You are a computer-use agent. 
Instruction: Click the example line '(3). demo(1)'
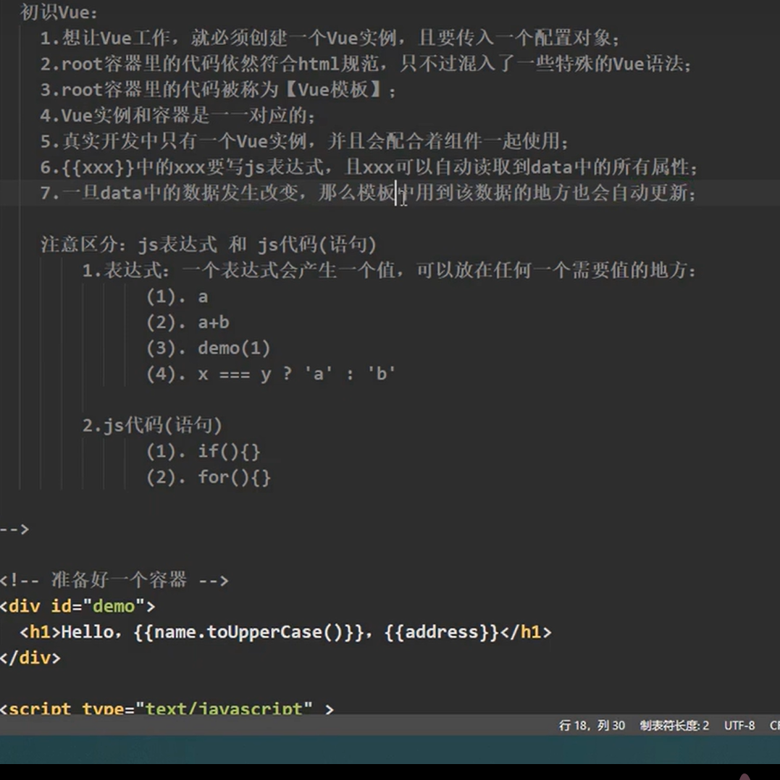(208, 348)
